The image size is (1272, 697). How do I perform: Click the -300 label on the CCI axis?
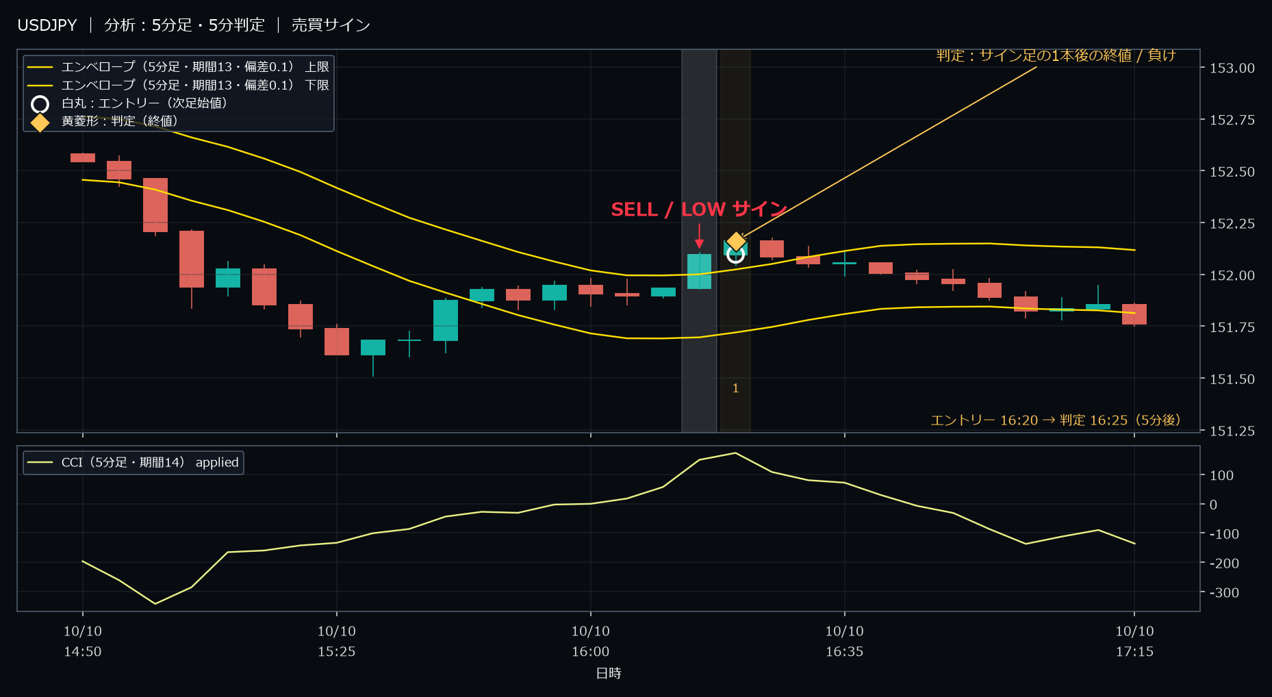point(1224,593)
